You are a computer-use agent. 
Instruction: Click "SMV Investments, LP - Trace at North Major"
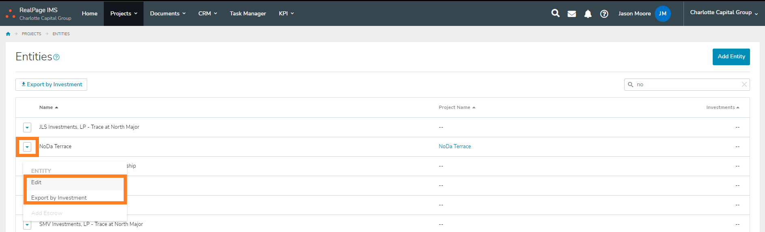pyautogui.click(x=91, y=224)
